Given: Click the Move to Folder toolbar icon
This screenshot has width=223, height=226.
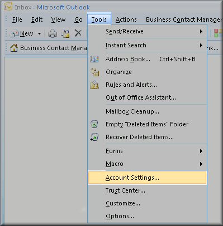Looking at the screenshot, I should pos(65,33).
